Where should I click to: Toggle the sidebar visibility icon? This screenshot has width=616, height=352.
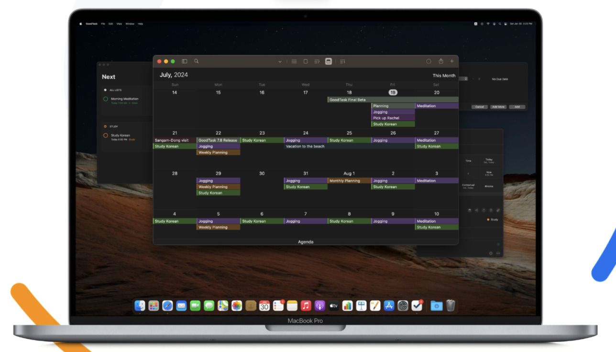pyautogui.click(x=184, y=61)
